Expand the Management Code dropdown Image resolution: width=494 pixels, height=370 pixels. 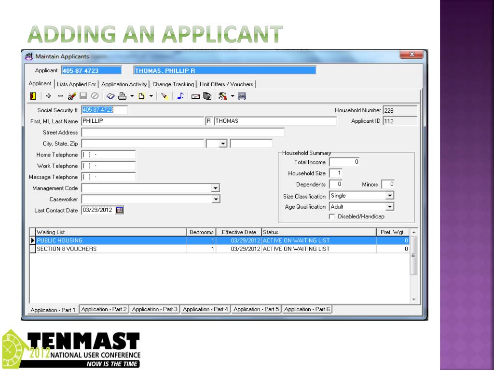pos(216,188)
